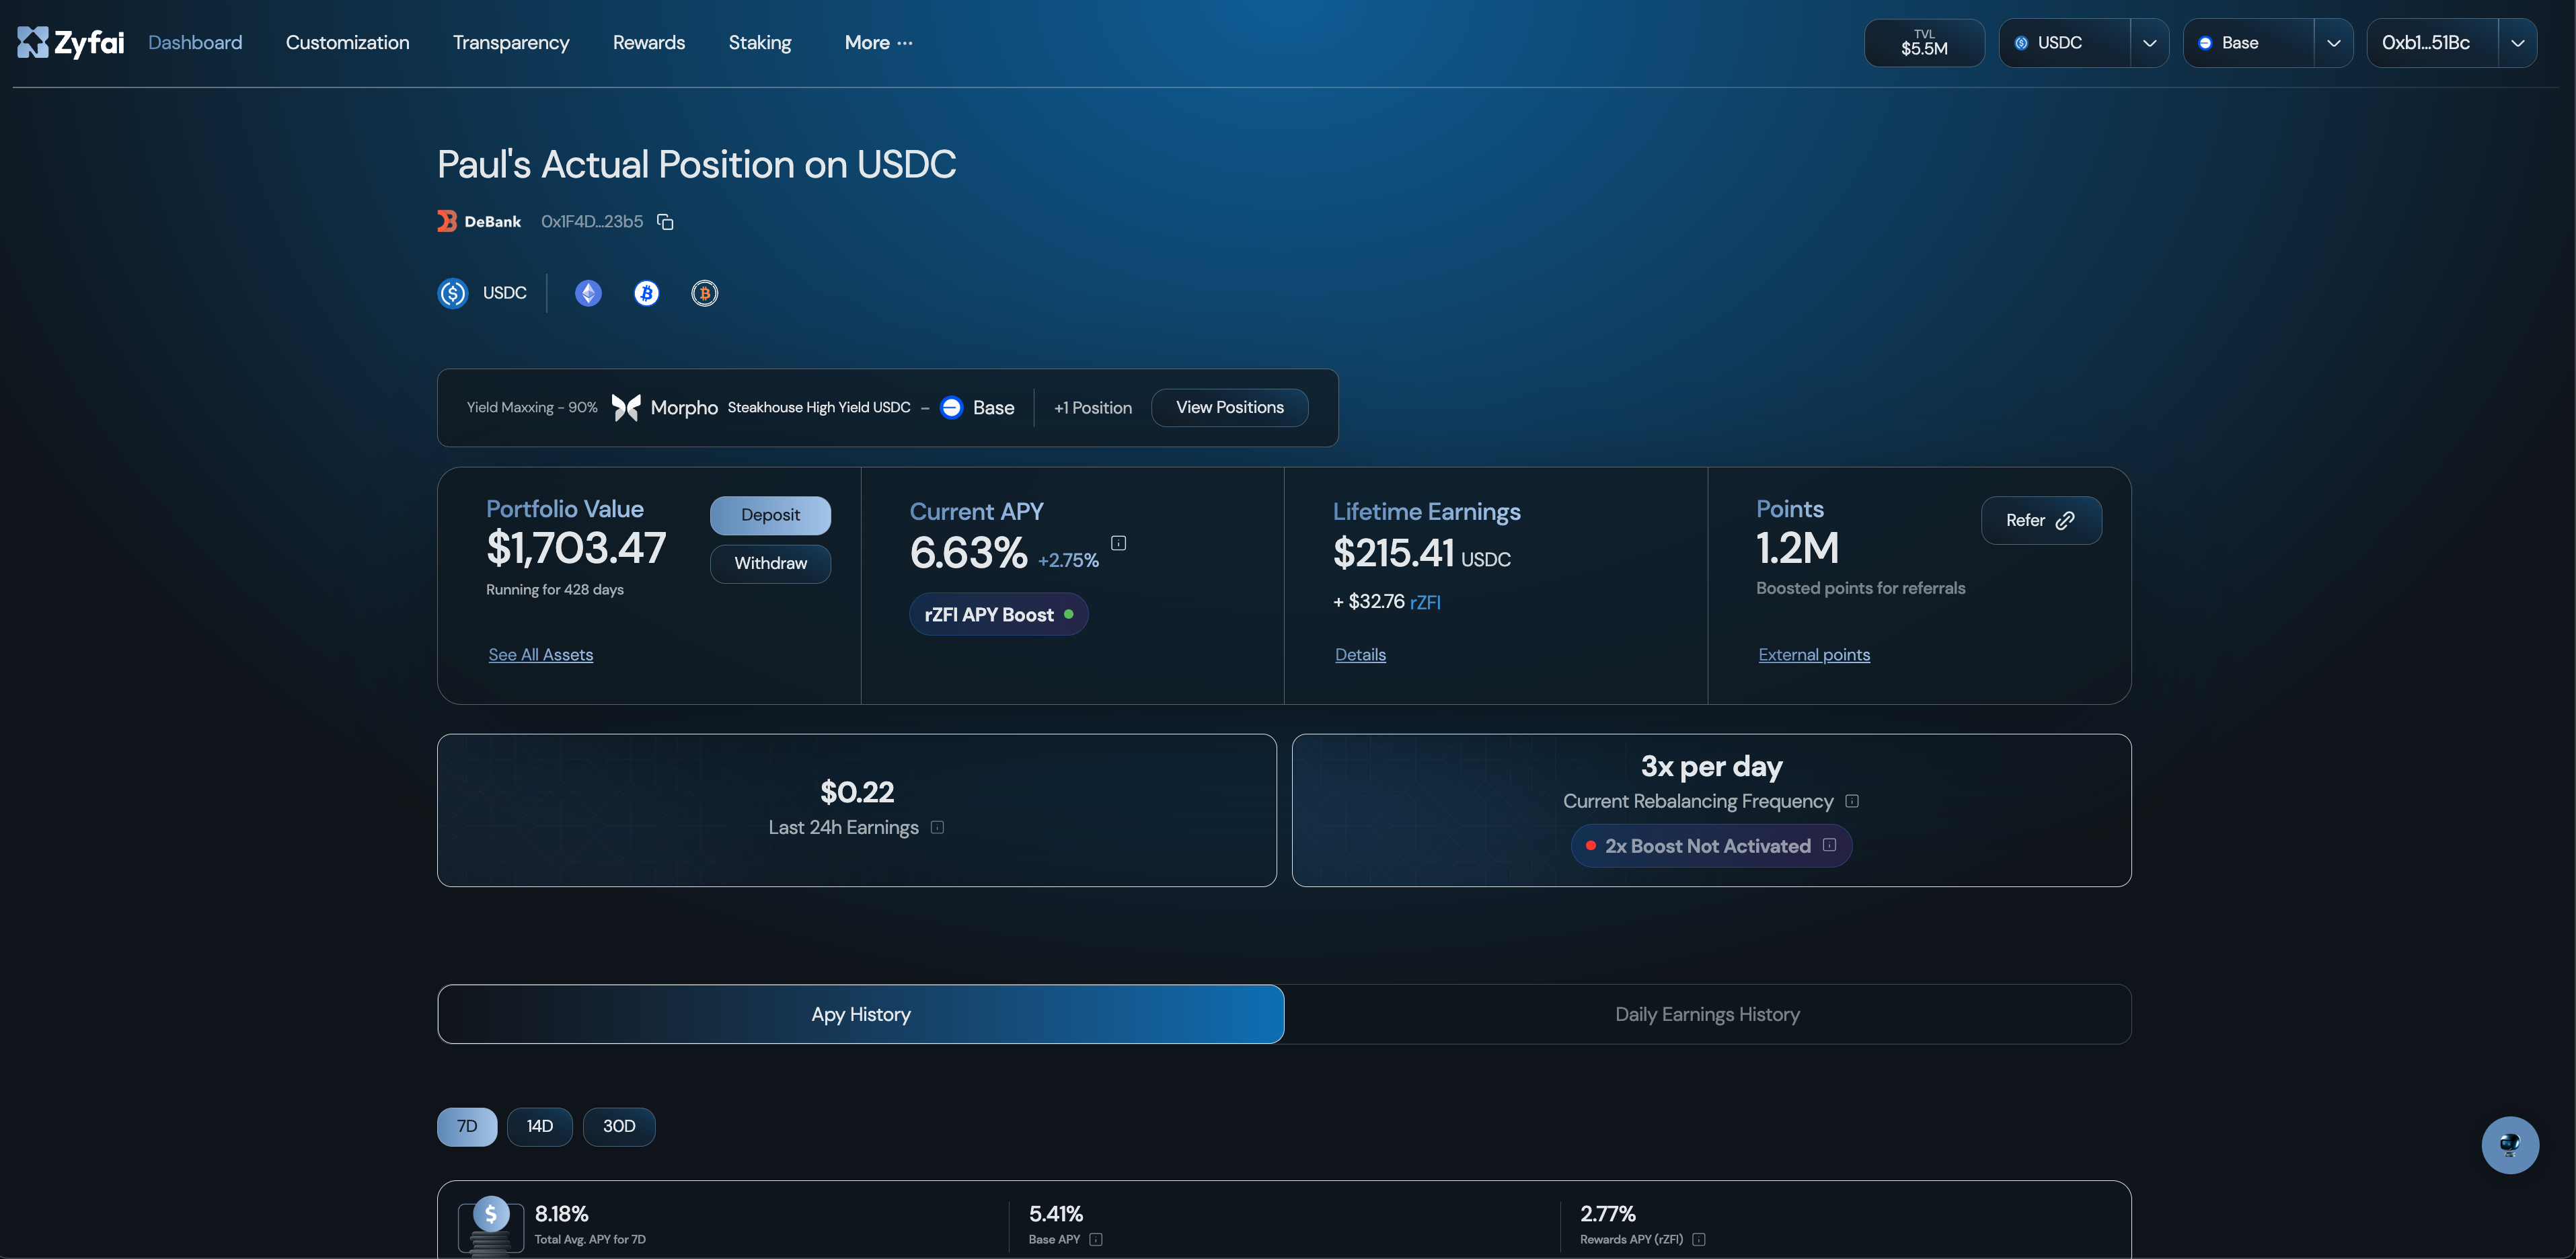Open the Staking page
Screen dimensions: 2576x1259
[760, 43]
